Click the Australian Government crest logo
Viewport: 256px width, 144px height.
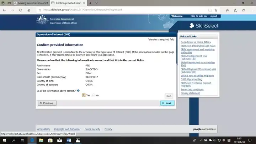tap(42, 20)
